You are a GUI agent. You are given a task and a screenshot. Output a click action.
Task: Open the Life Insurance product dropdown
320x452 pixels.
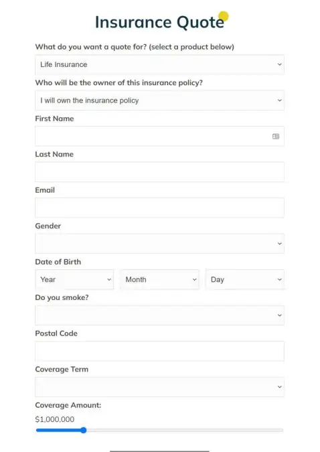tap(159, 64)
